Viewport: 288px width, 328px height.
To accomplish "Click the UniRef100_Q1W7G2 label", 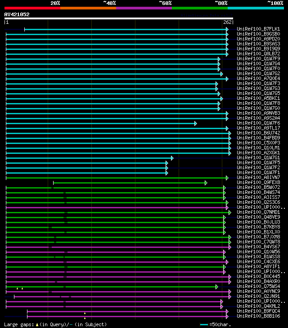I will (258, 73).
